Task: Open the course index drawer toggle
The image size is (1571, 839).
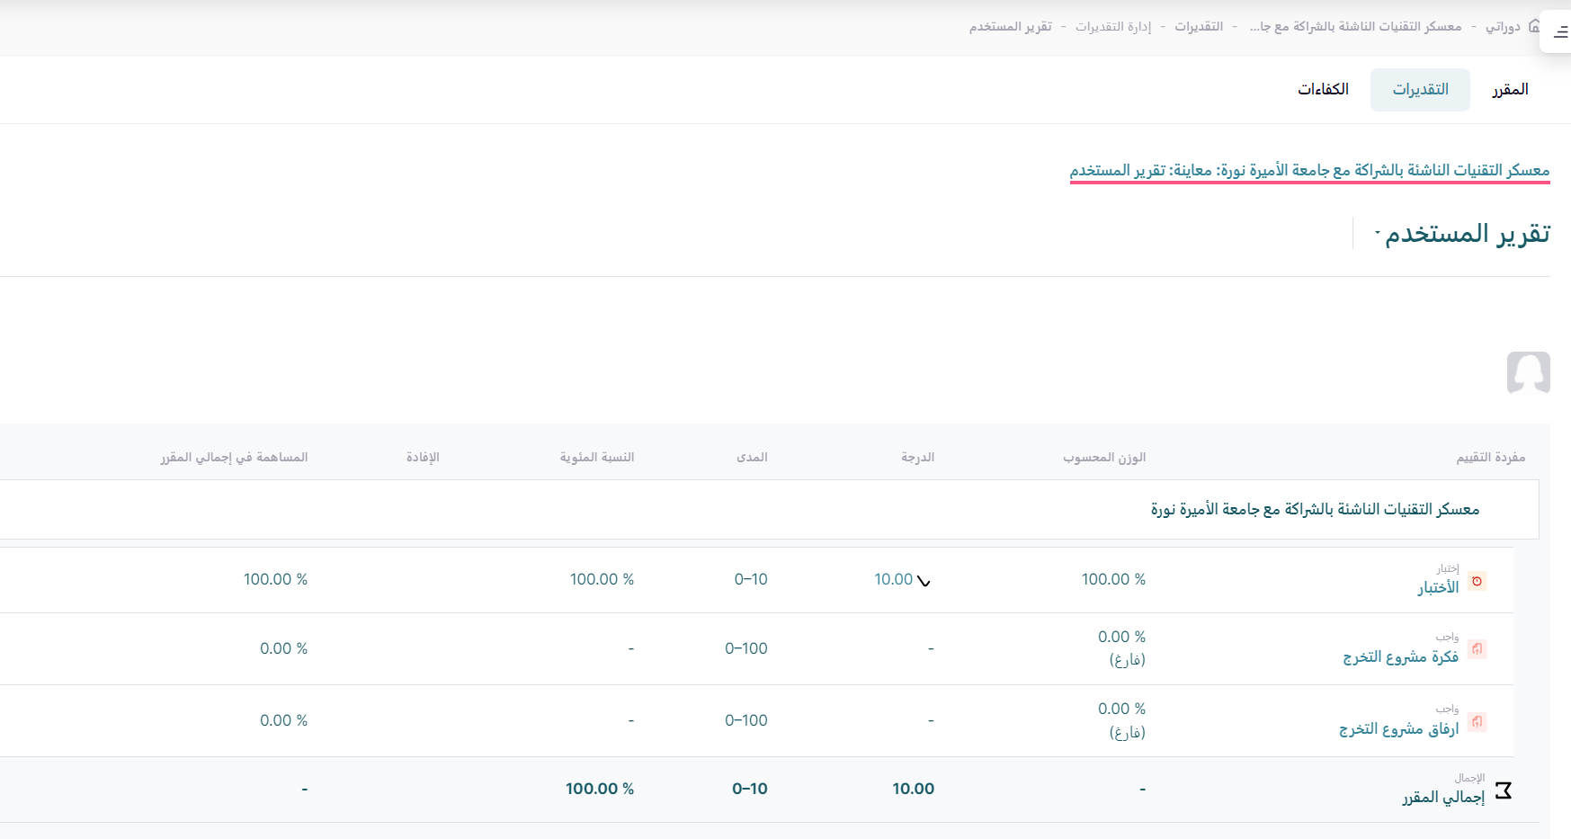Action: 1560,32
